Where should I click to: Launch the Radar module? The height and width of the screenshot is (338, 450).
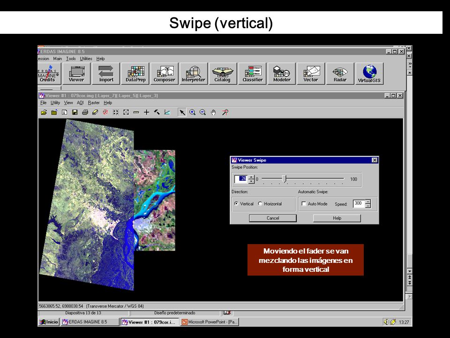[x=340, y=74]
